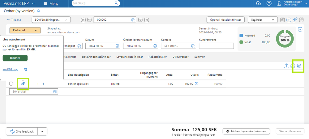This screenshot has height=139, width=309.
Task: Mark document as favorite with star icon
Action: [39, 11]
